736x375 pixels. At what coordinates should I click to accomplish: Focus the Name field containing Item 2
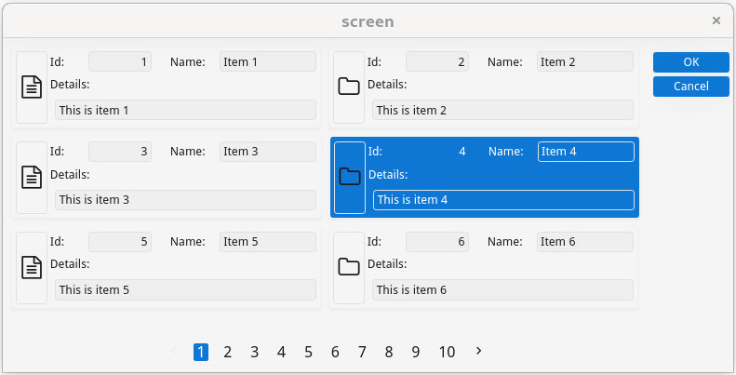(x=585, y=61)
